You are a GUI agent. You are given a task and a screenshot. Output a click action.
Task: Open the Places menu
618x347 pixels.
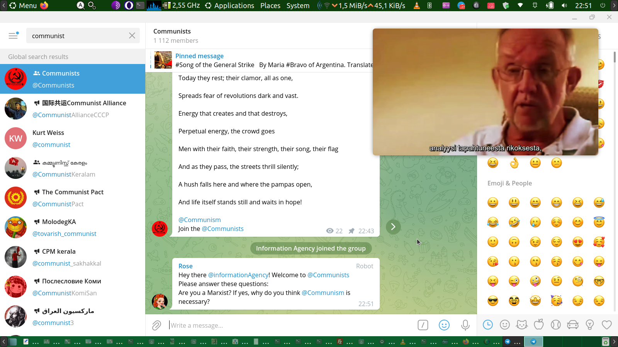point(270,5)
